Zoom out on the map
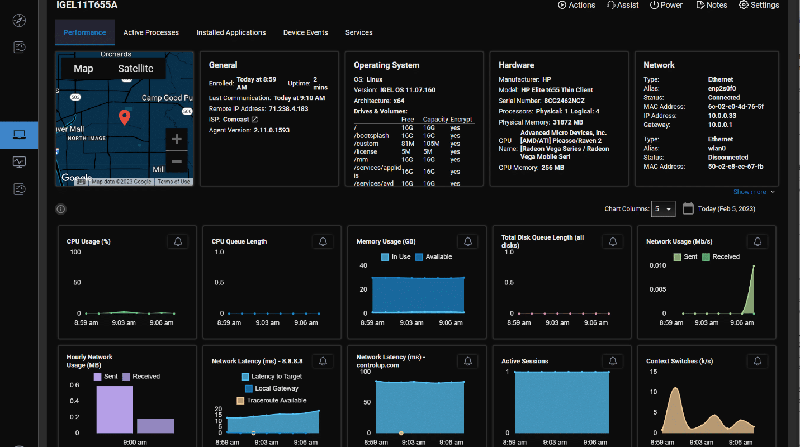Viewport: 800px width, 447px height. [177, 161]
